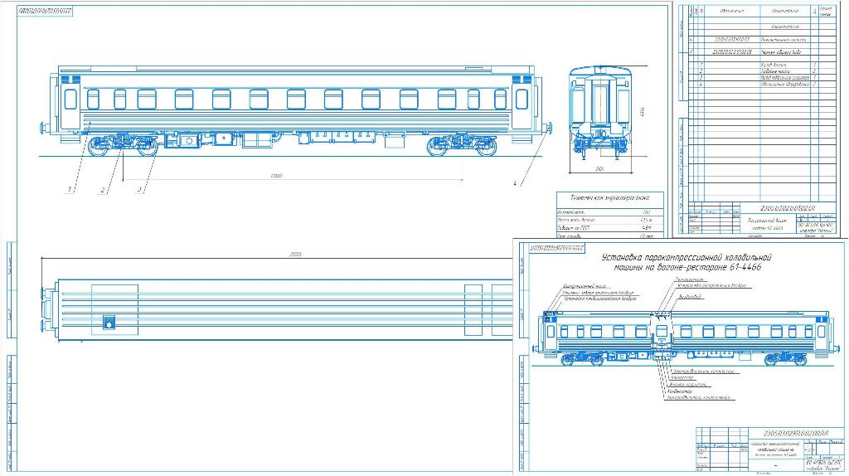Click the specification row numbered 4

pos(762,85)
